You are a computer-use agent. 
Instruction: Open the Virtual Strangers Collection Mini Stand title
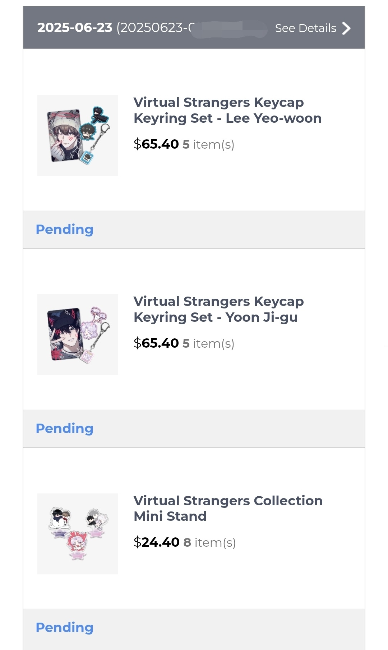click(228, 508)
